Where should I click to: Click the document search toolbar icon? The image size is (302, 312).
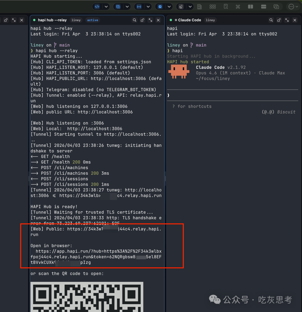[226, 7]
